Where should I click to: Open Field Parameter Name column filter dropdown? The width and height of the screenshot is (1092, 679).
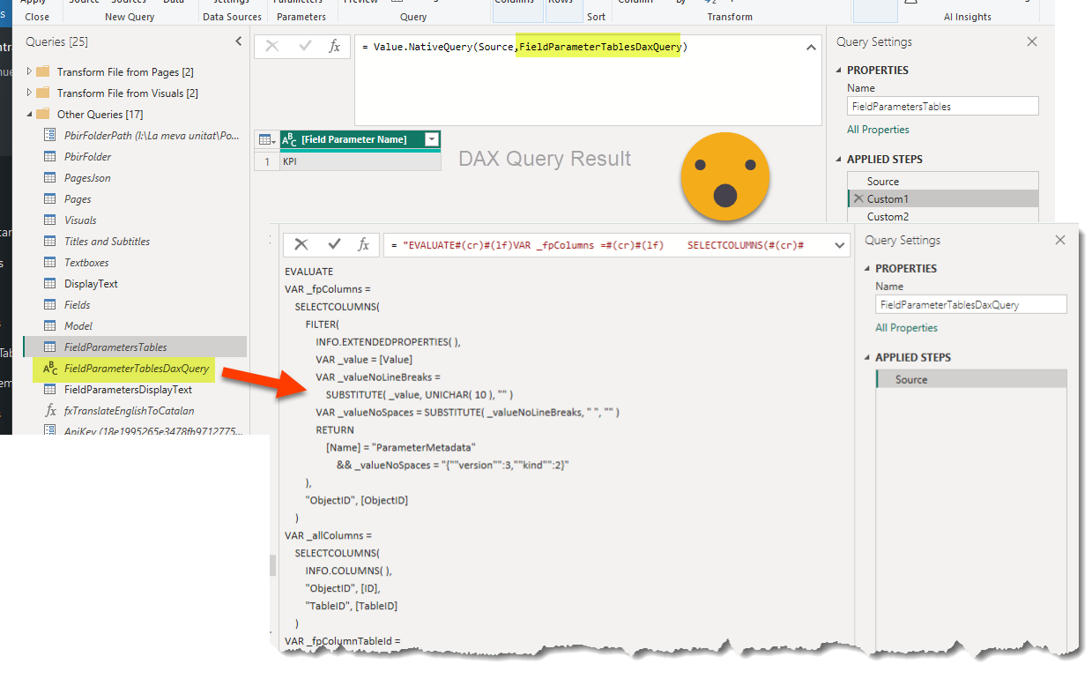point(431,139)
